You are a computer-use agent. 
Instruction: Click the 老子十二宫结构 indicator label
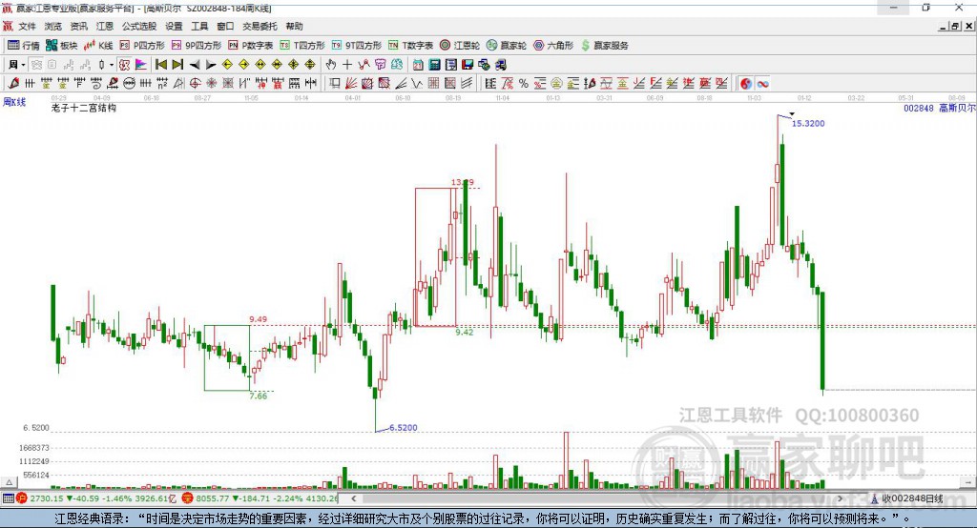pyautogui.click(x=84, y=108)
